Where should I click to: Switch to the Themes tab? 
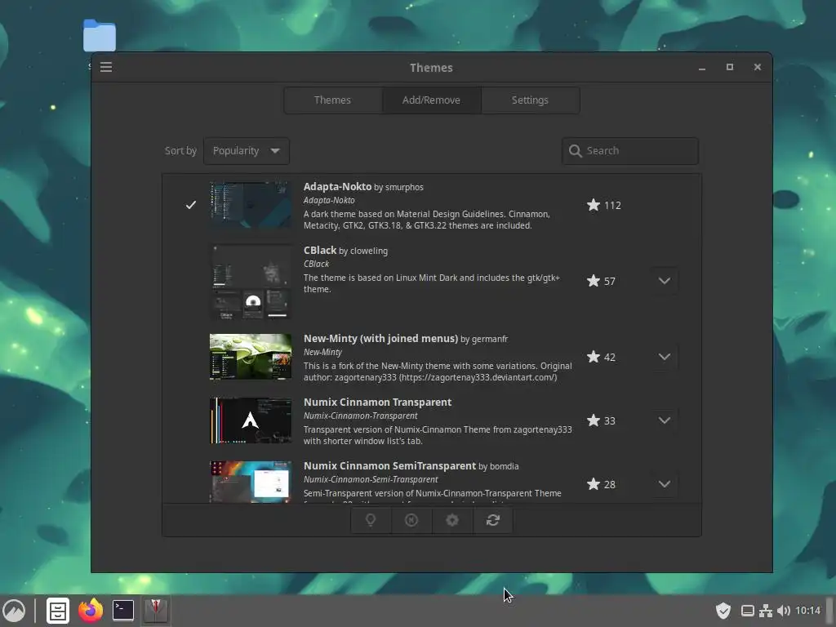[333, 100]
